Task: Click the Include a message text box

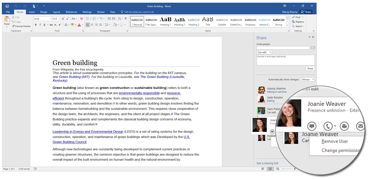Action: (x=285, y=60)
